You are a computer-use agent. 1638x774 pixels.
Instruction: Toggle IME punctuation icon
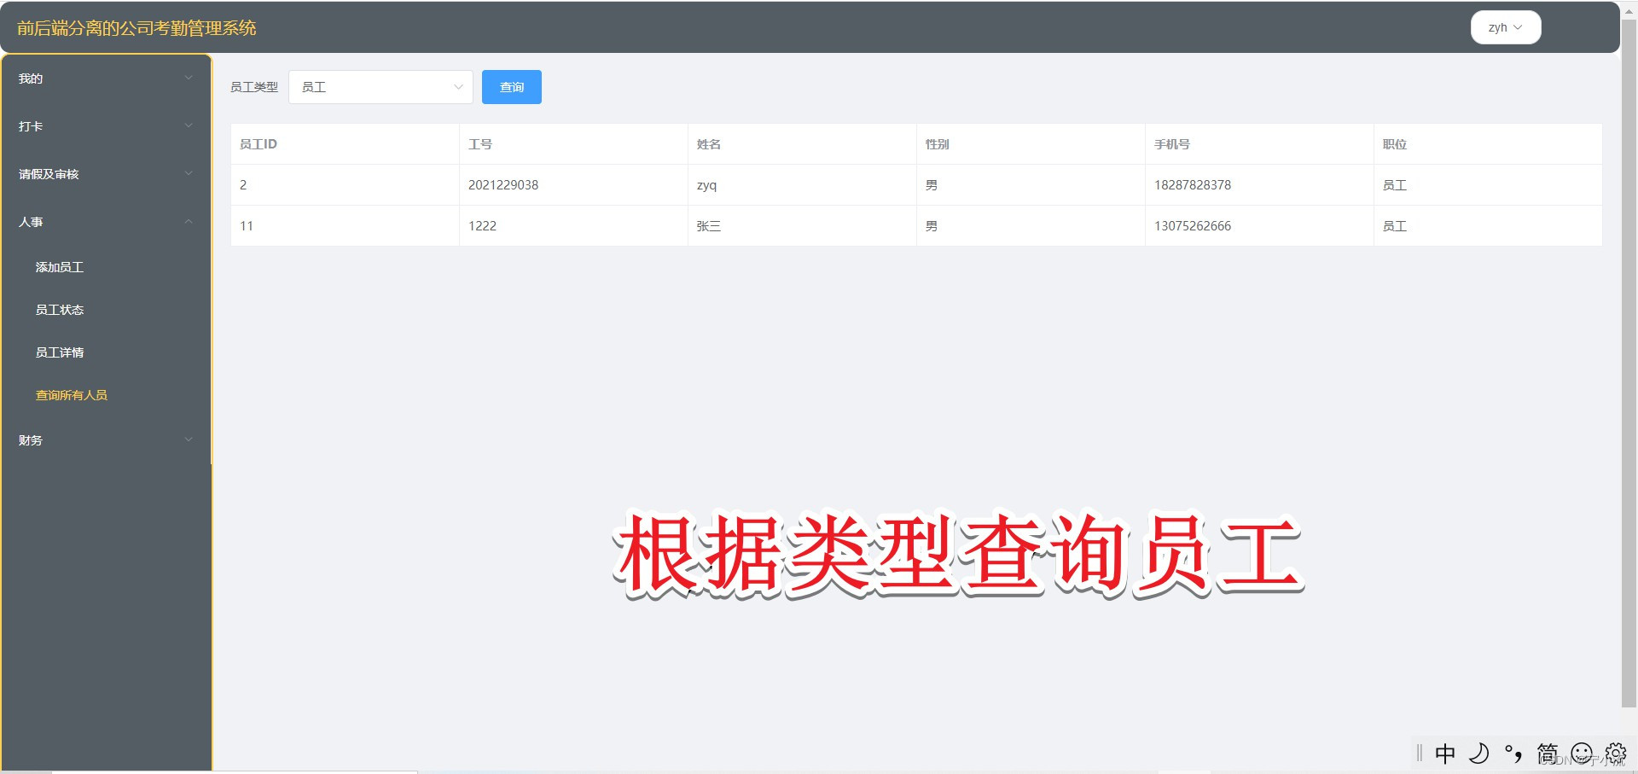(x=1513, y=754)
